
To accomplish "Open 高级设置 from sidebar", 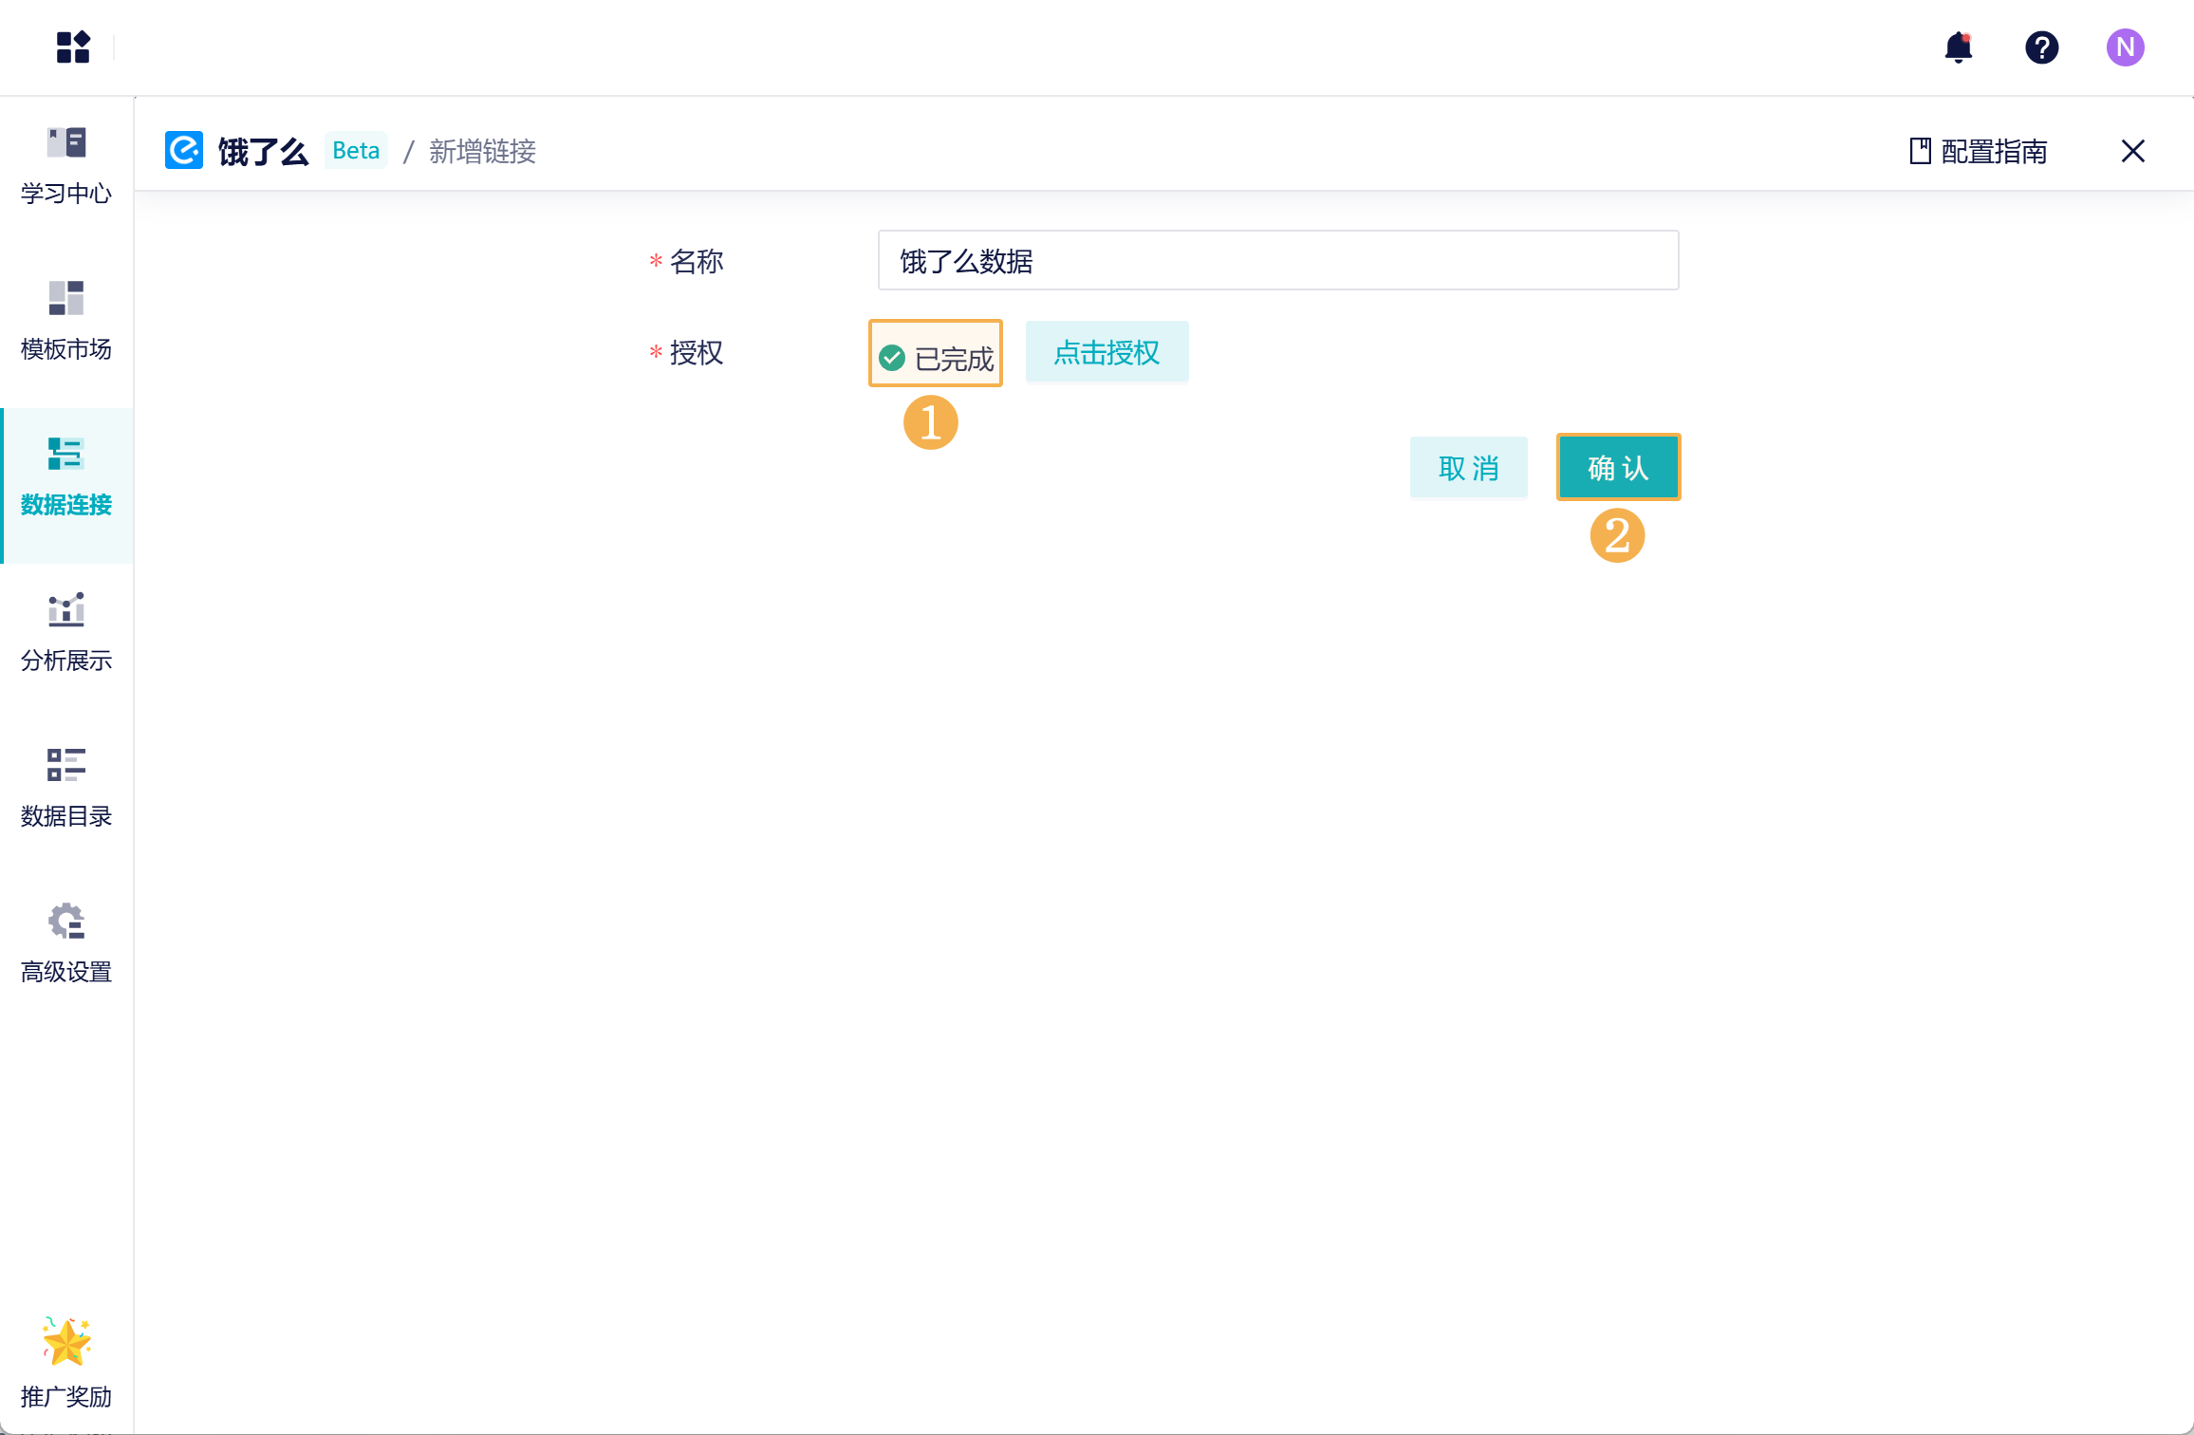I will point(66,943).
